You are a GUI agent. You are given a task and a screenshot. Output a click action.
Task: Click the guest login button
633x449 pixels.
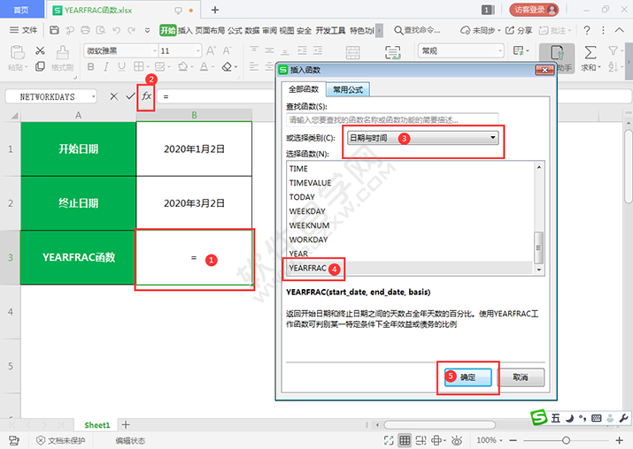[534, 10]
